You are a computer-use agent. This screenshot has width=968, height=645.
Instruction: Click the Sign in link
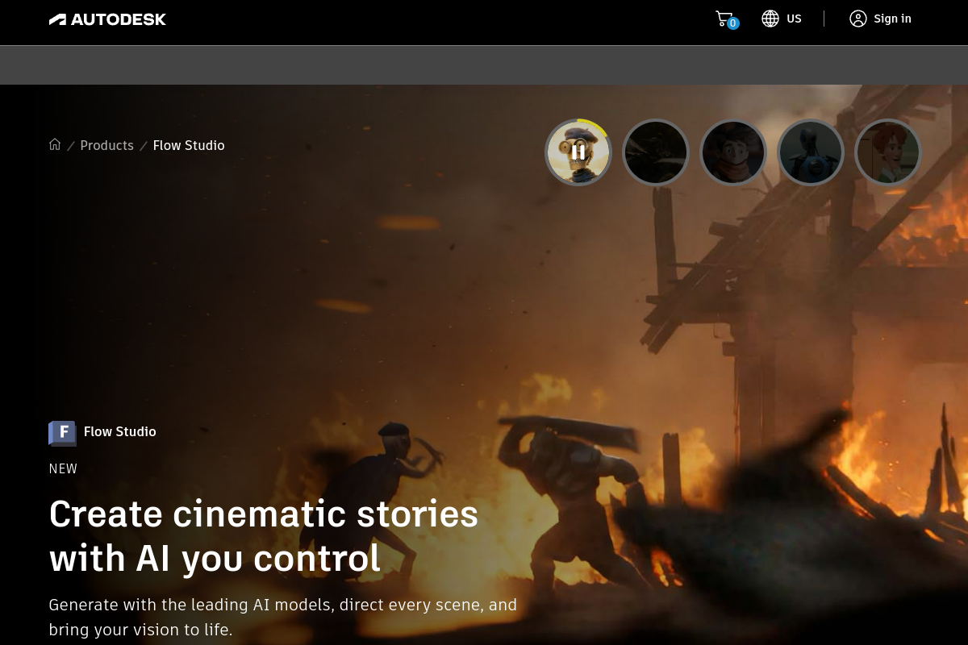tap(892, 19)
